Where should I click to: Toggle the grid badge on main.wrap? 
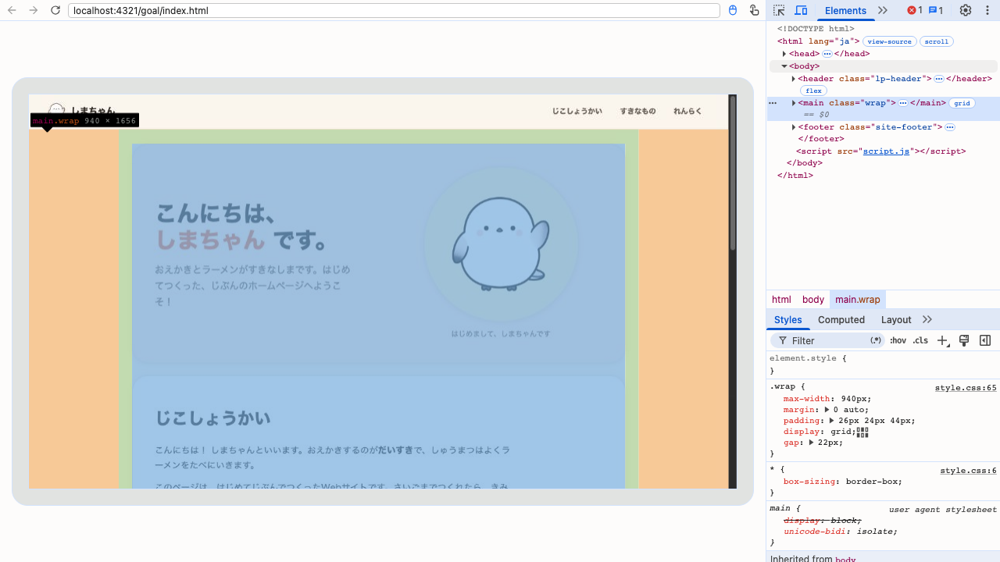[962, 103]
